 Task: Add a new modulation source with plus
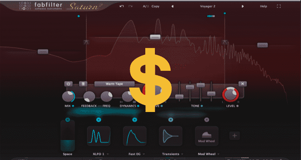point(235,136)
